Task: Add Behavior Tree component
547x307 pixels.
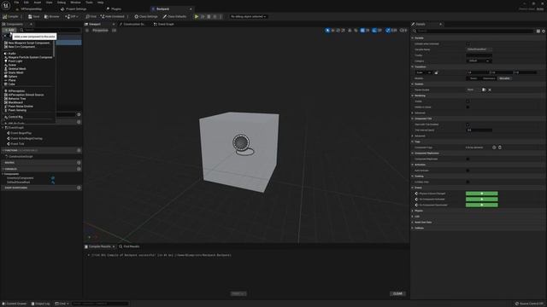Action: 15,99
